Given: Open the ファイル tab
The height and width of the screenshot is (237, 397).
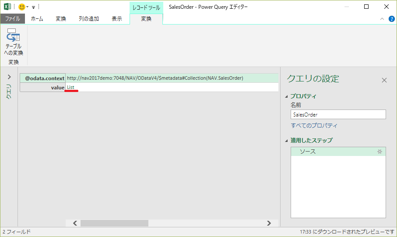Looking at the screenshot, I should 12,19.
